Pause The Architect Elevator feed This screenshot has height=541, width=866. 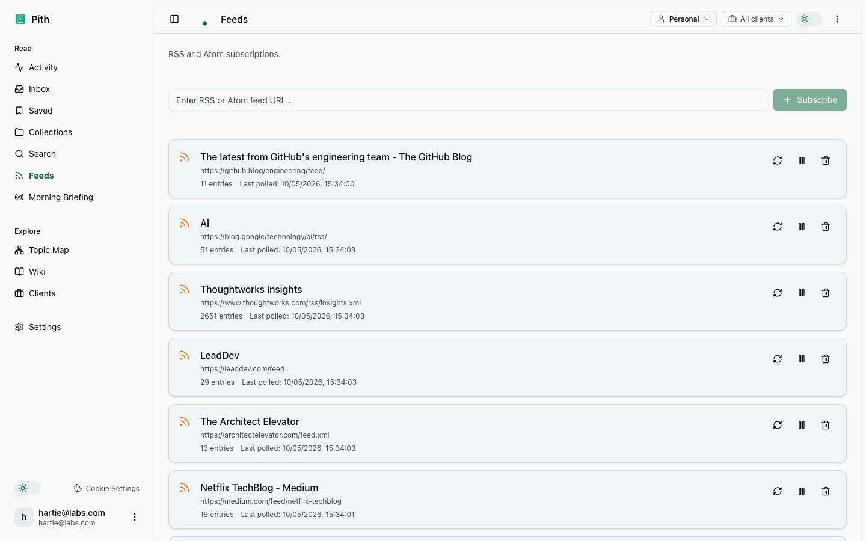[802, 425]
